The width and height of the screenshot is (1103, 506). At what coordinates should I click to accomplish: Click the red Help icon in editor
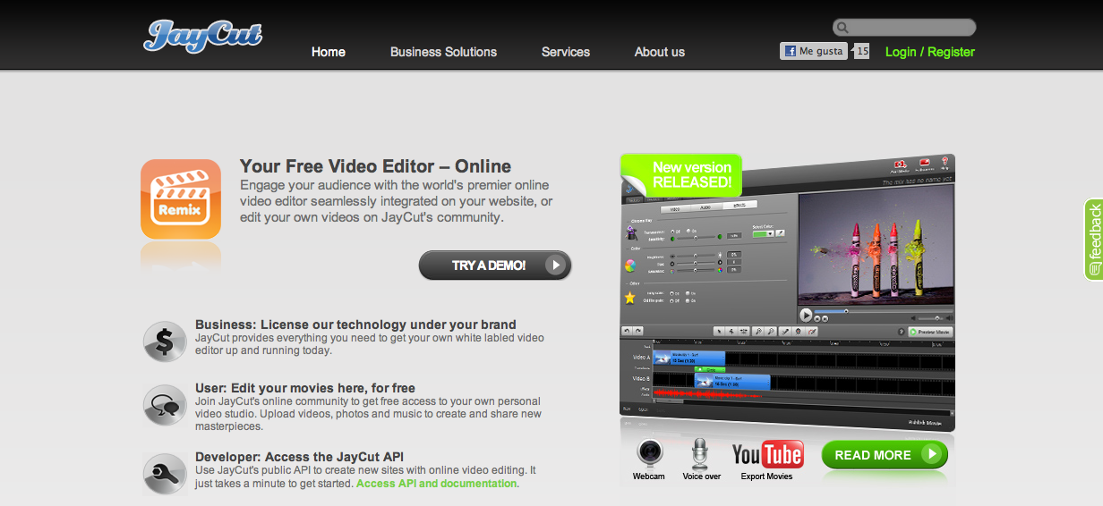coord(945,161)
